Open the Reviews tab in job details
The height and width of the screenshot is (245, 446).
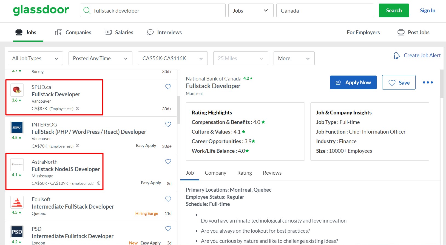[x=272, y=173]
